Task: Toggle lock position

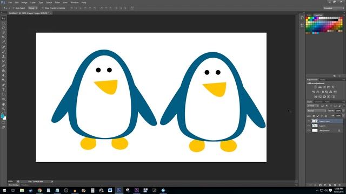Action: click(322, 116)
